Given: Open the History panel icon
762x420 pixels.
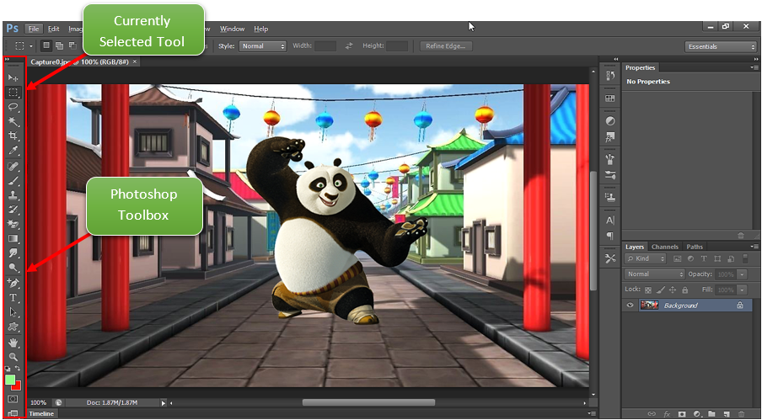Looking at the screenshot, I should [x=610, y=76].
